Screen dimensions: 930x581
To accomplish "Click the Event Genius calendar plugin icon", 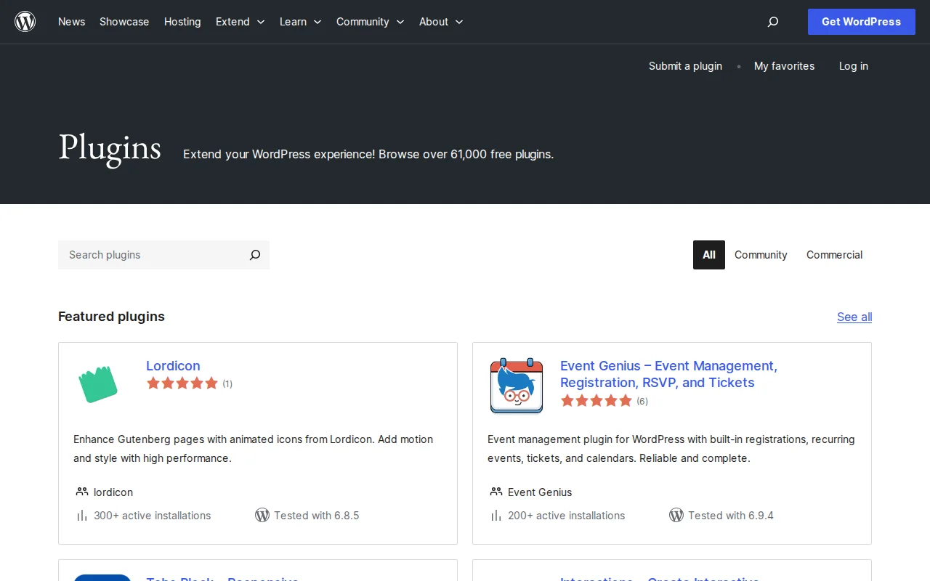I will tap(516, 385).
